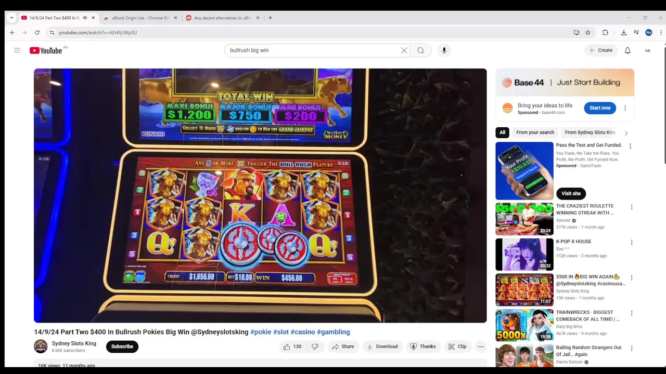
Task: Open the #gambling hashtag link
Action: tap(334, 332)
